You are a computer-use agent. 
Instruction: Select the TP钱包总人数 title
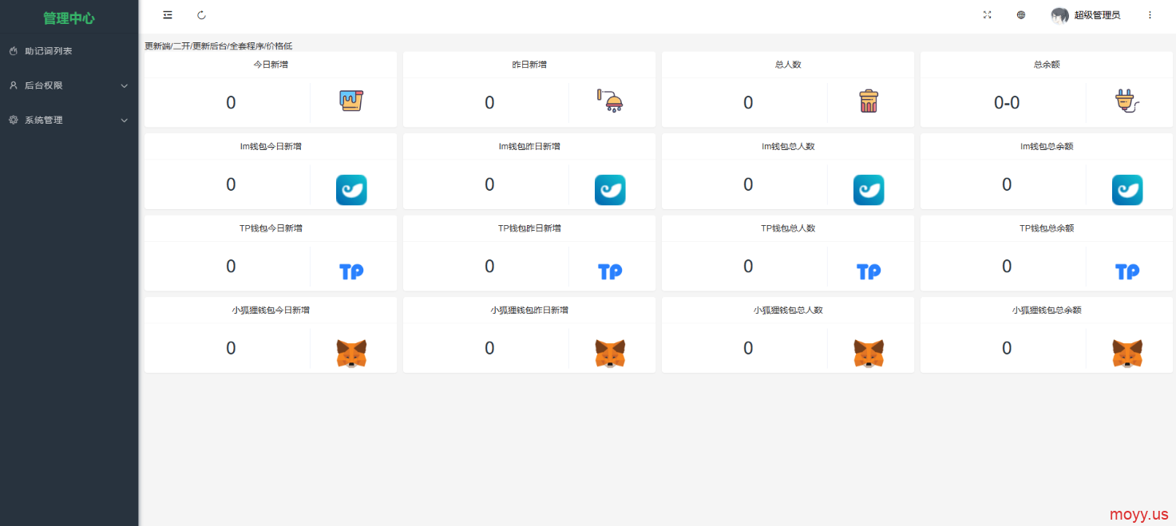[788, 228]
